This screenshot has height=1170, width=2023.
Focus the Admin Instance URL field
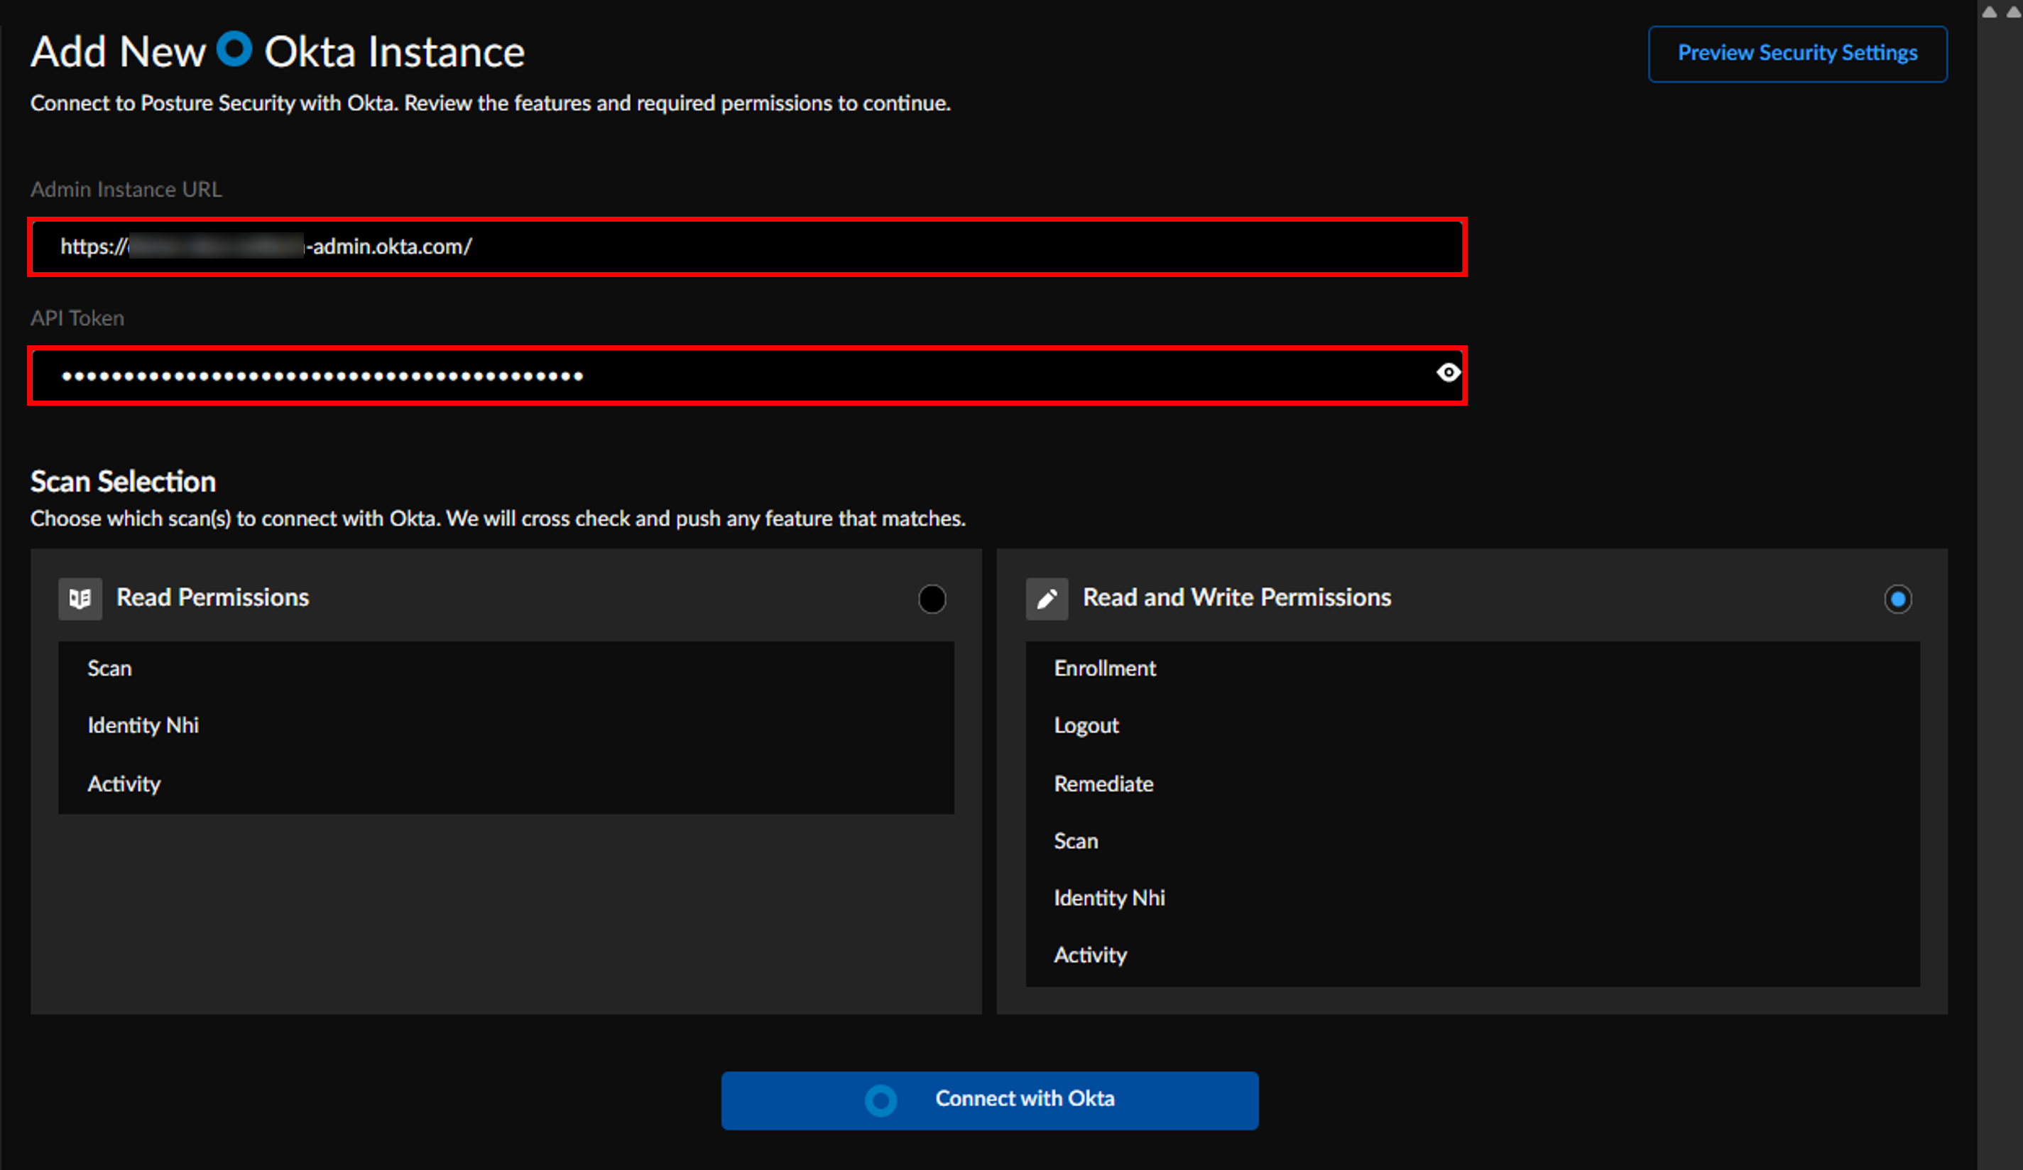[x=748, y=247]
